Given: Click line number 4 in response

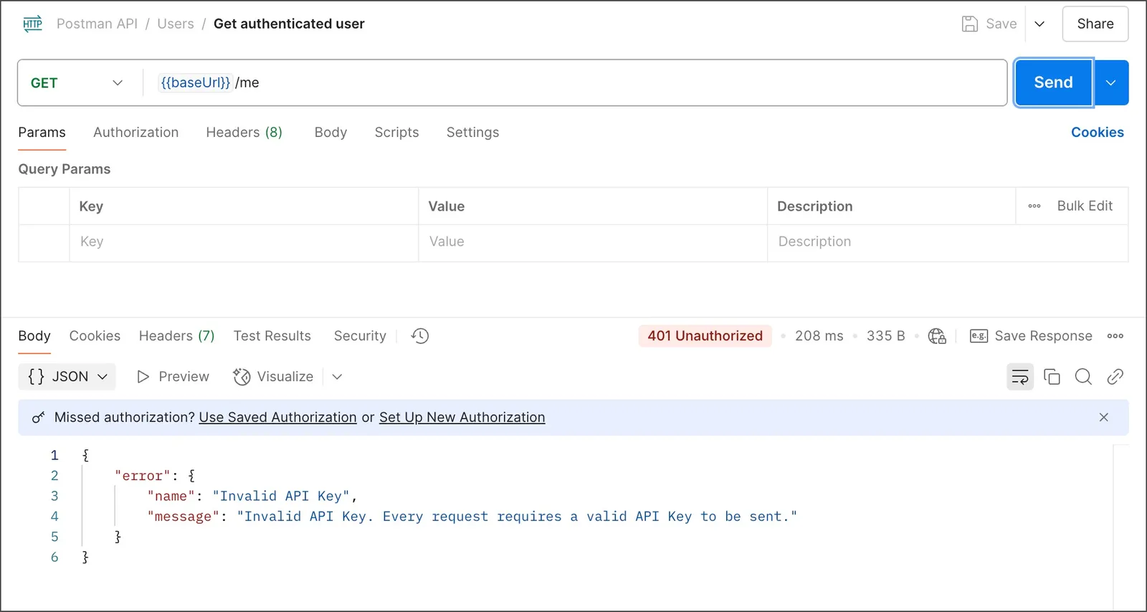Looking at the screenshot, I should [x=54, y=517].
